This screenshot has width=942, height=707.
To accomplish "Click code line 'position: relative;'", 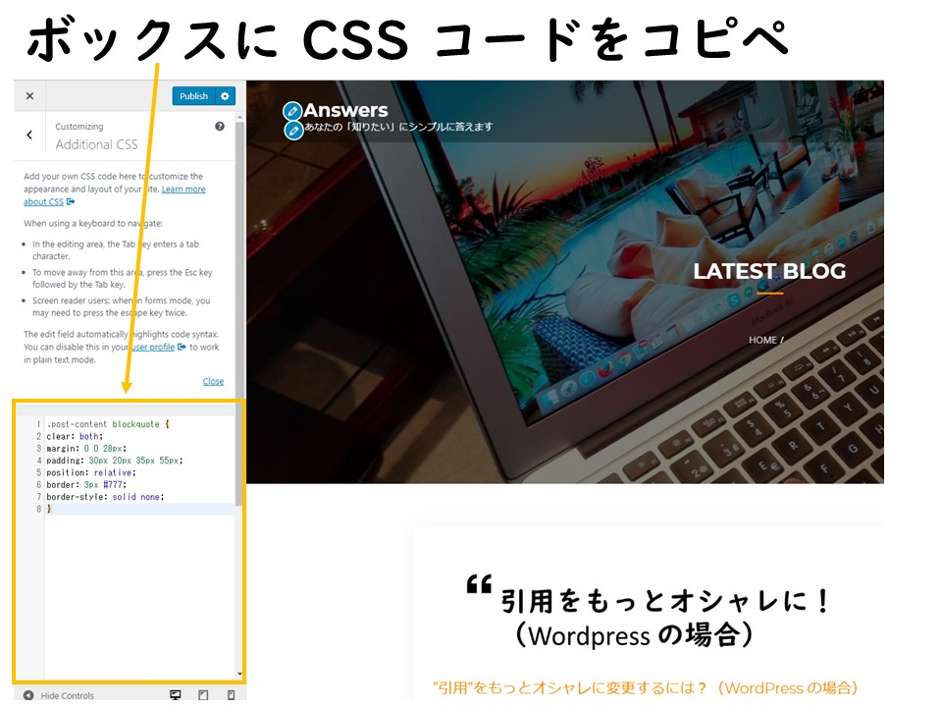I will [x=91, y=472].
